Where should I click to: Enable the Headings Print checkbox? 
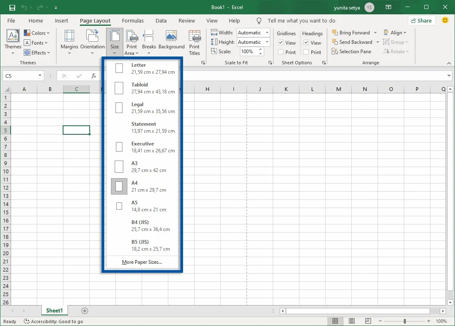pyautogui.click(x=306, y=52)
